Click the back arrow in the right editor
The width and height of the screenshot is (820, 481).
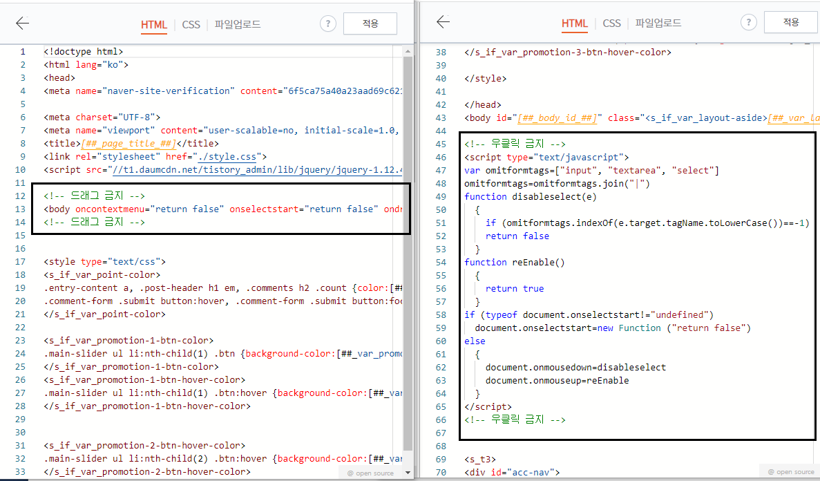tap(443, 21)
